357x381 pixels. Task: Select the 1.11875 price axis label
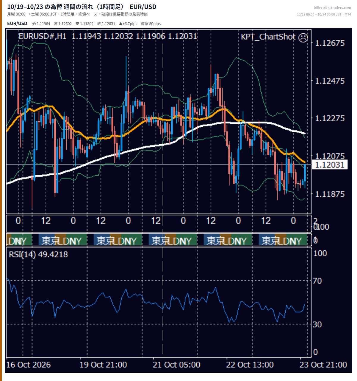[x=330, y=194]
